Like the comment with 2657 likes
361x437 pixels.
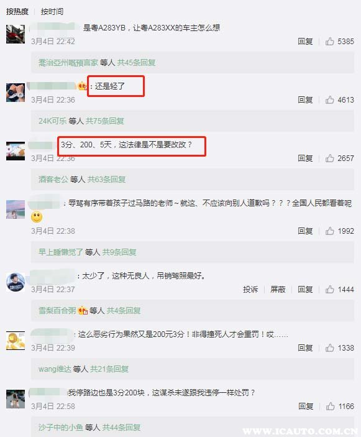(330, 159)
